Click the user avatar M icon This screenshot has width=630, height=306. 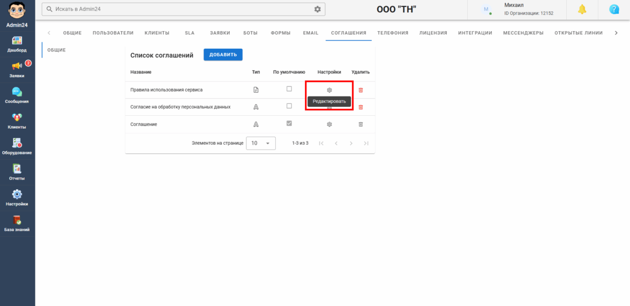tap(486, 9)
